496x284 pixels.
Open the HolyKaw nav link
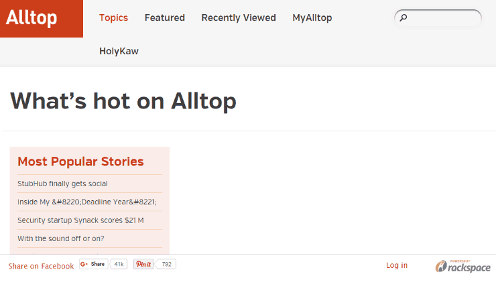[x=119, y=51]
